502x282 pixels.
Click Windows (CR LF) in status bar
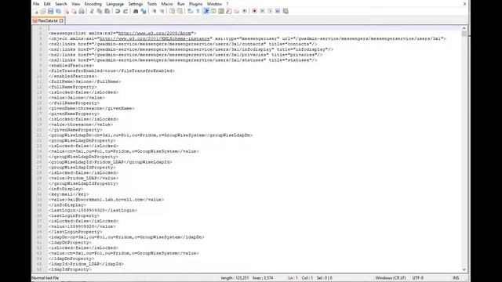tap(391, 278)
